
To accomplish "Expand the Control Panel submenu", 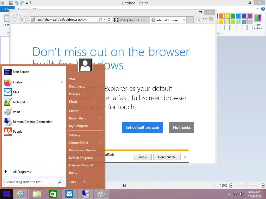I will (85, 143).
